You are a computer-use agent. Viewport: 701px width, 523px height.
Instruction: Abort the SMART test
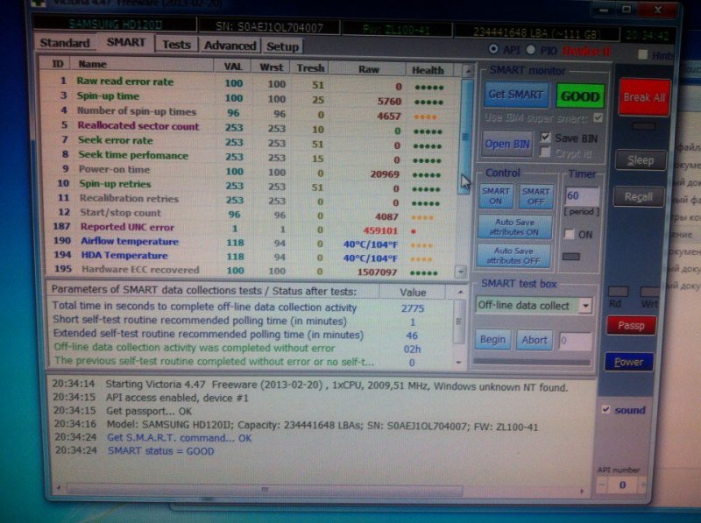click(534, 340)
